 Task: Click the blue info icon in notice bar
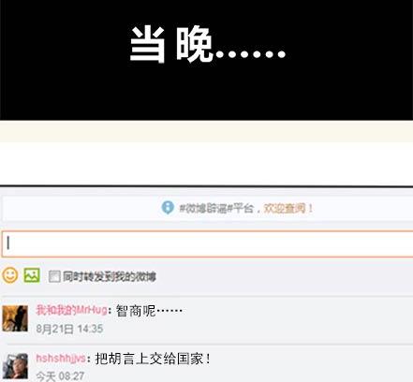[x=168, y=208]
